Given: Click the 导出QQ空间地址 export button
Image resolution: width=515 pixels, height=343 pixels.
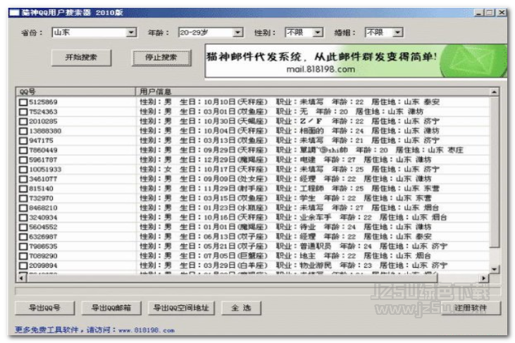Looking at the screenshot, I should (181, 308).
